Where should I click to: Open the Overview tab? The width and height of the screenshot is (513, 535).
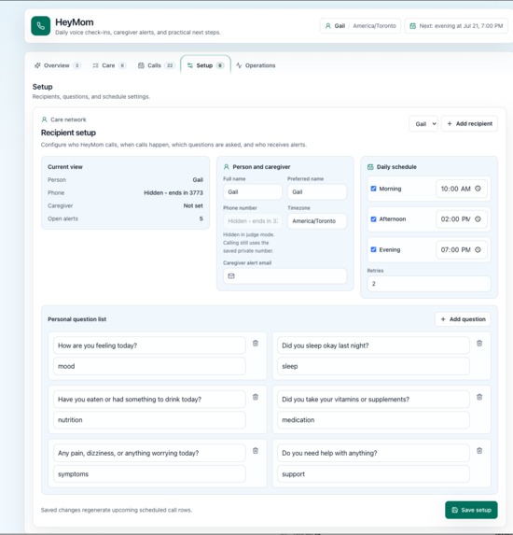(x=57, y=65)
